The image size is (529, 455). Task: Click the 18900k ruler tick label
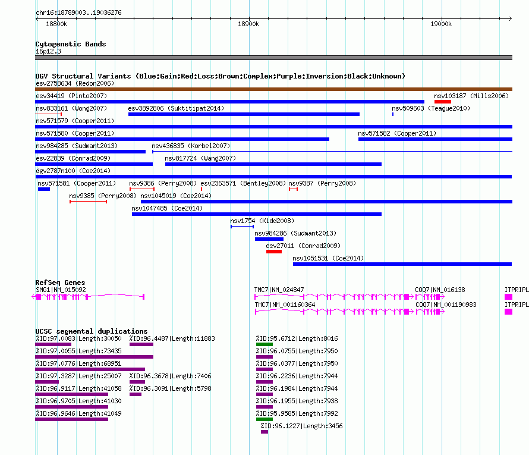tap(248, 24)
